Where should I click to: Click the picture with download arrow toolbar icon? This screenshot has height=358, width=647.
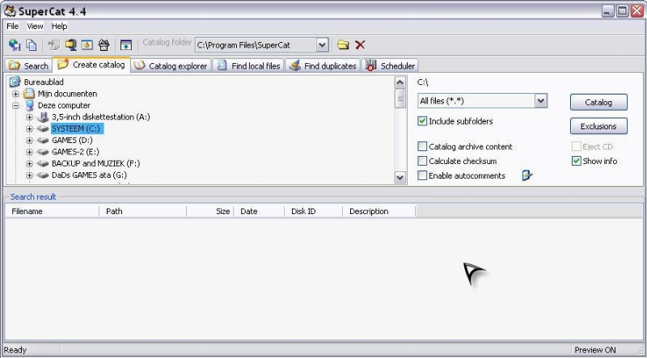87,45
